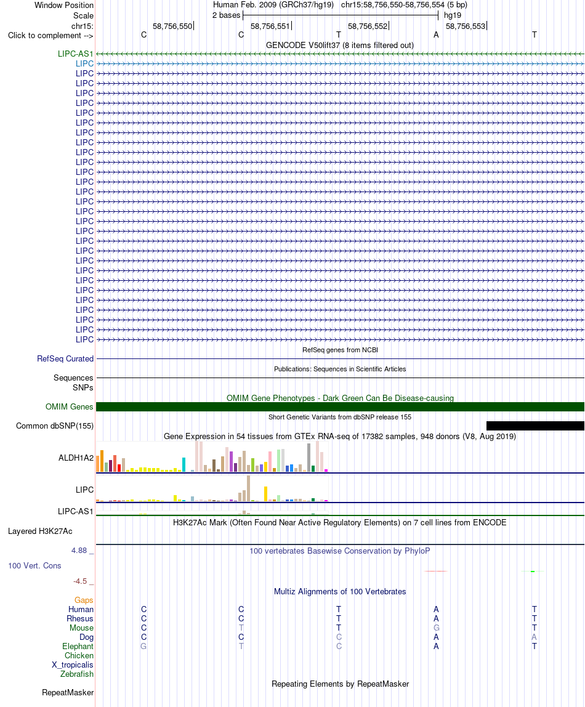The height and width of the screenshot is (707, 585).
Task: Click the LIPC-AS1 antisense transcript arrow line
Action: [x=341, y=54]
